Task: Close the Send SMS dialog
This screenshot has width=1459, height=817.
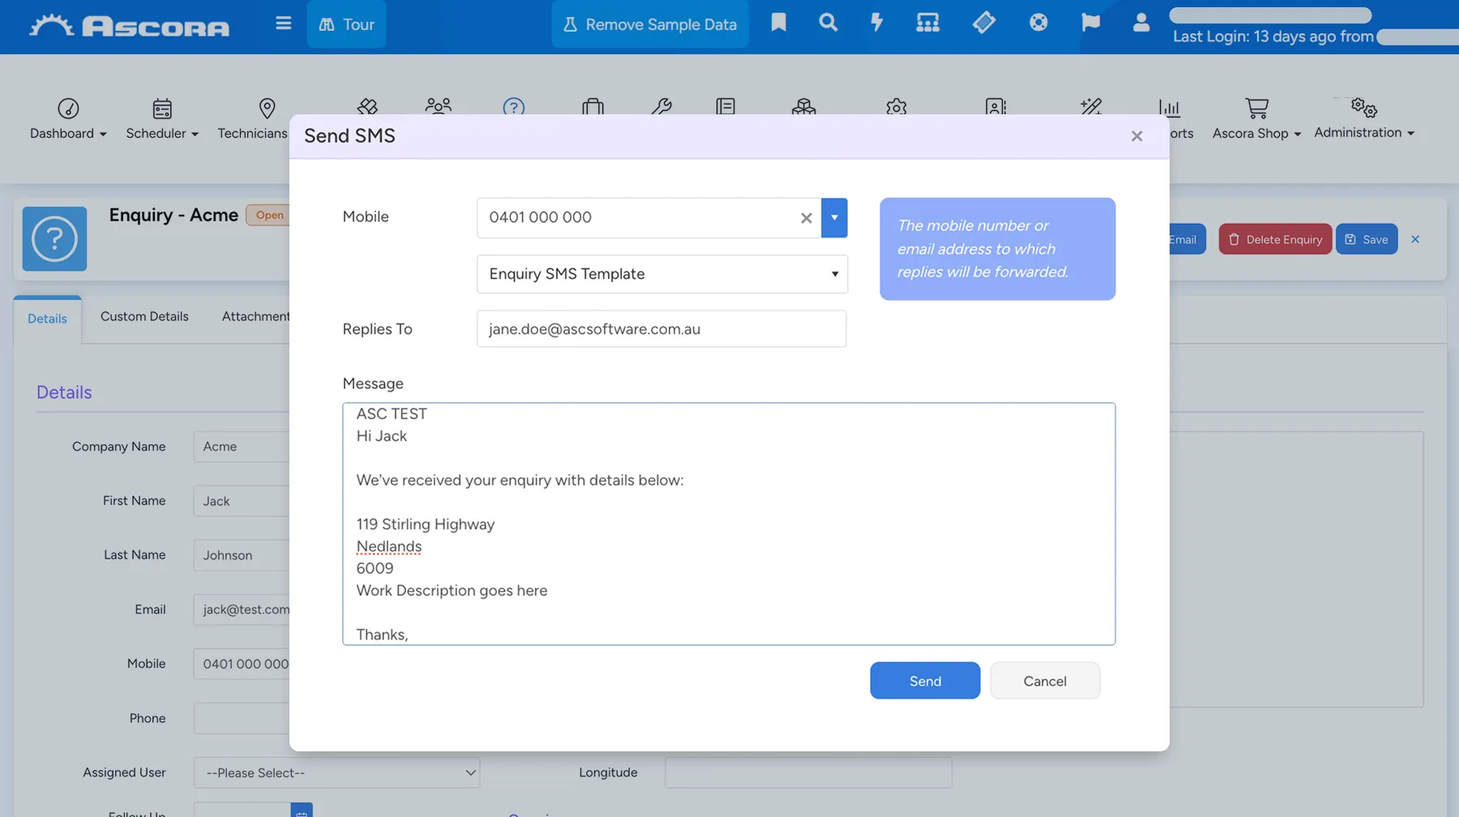Action: click(1136, 136)
